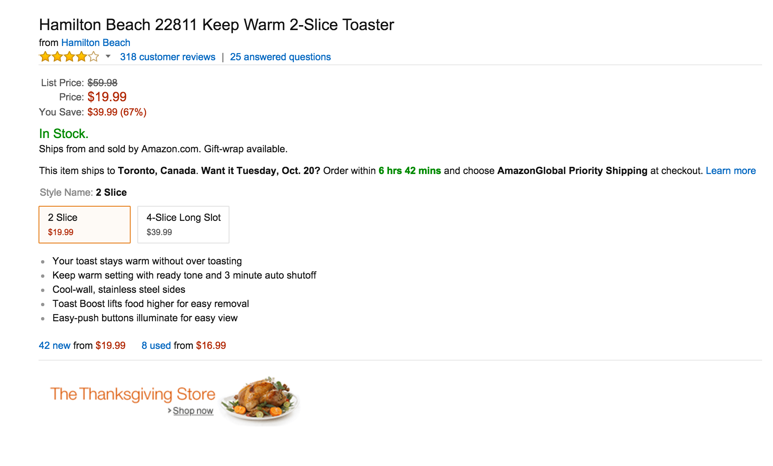This screenshot has height=466, width=773.
Task: Click The Thanksgiving Store banner title
Action: pos(132,394)
